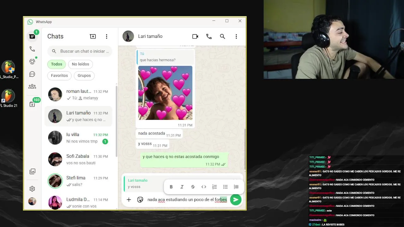
Task: Open the Sofi Zabala chat
Action: point(79,159)
